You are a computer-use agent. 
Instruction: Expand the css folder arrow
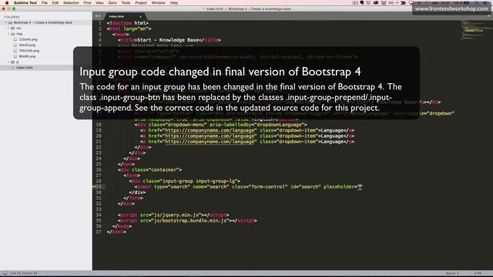coord(8,28)
